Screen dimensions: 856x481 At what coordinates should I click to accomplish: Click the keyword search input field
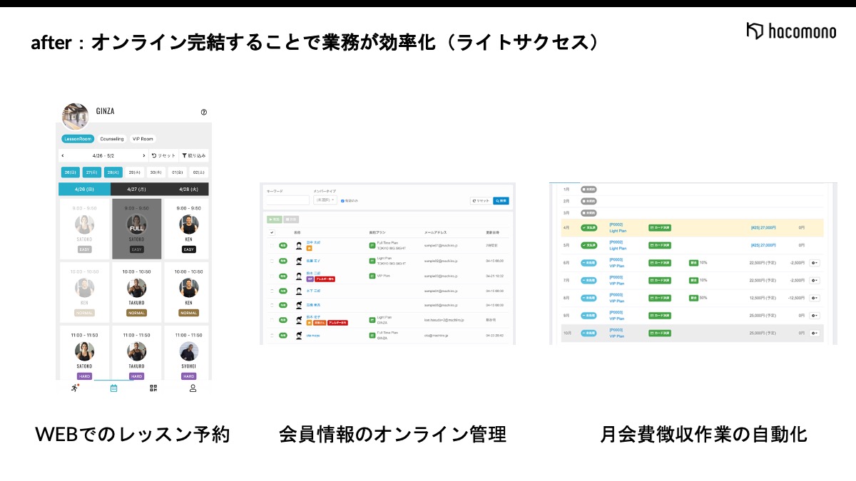(x=287, y=200)
